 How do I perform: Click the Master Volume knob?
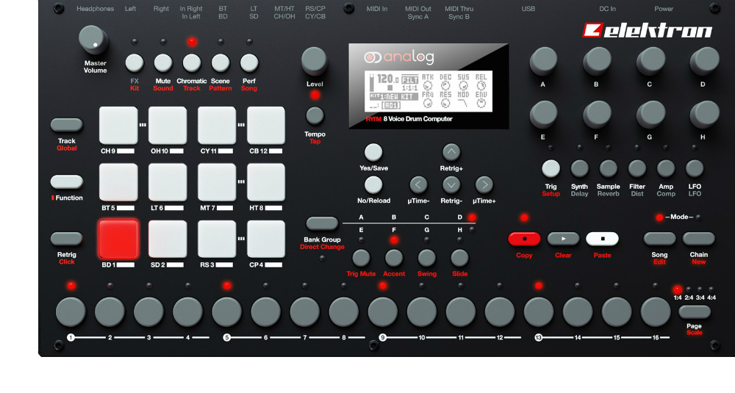pyautogui.click(x=93, y=40)
